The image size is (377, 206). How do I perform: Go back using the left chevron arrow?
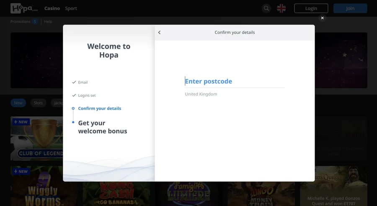coord(160,32)
